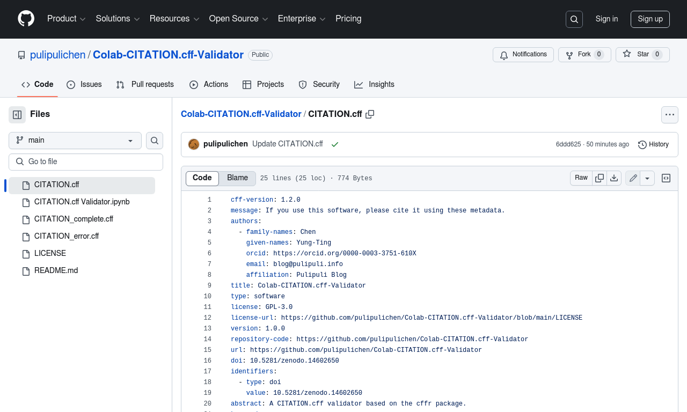Collapse the file tree side panel
Viewport: 687px width, 412px height.
tap(17, 114)
